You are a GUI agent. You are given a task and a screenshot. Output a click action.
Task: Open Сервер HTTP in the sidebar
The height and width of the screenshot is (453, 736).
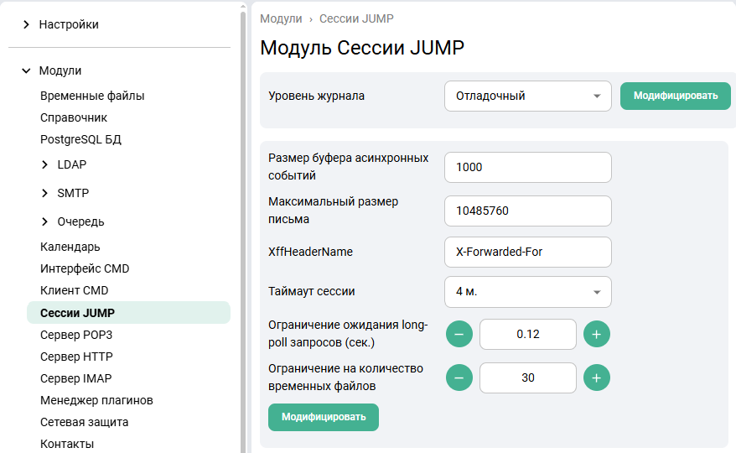(76, 357)
